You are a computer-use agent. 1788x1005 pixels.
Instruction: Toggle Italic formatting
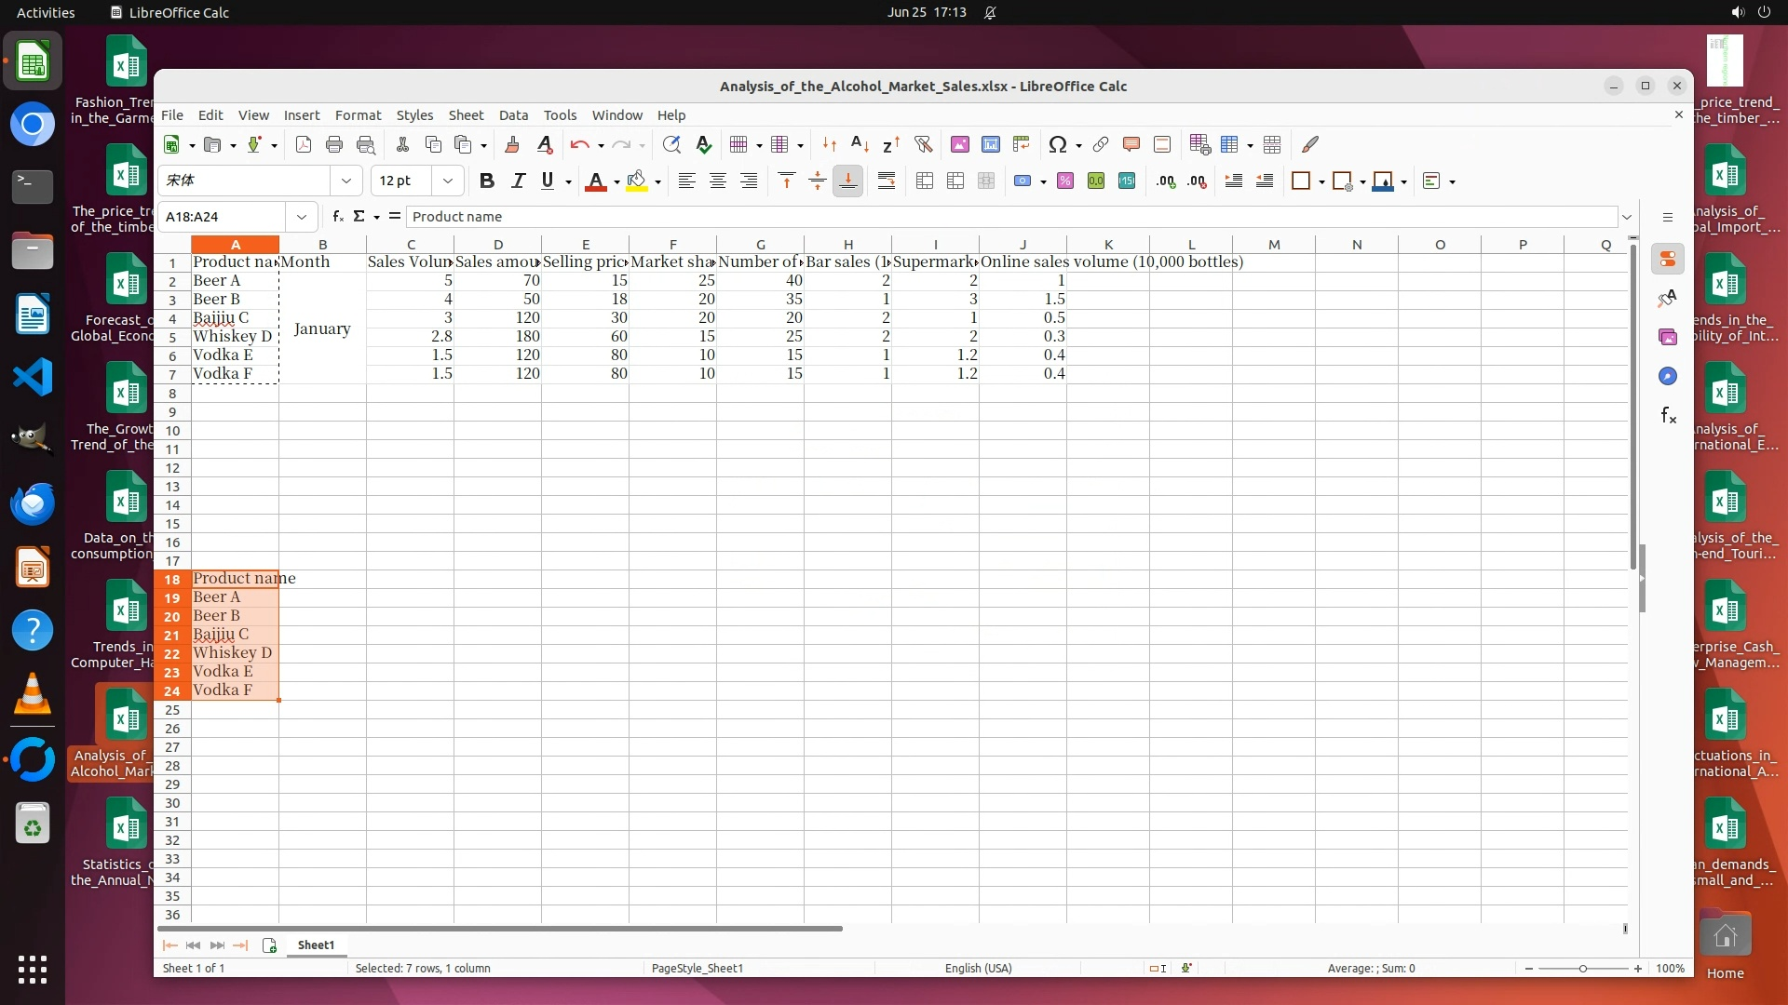click(x=518, y=181)
